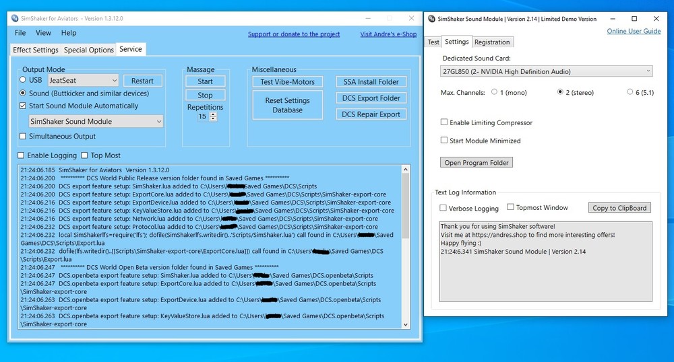
Task: Enable Verbose Logging checkbox
Action: pyautogui.click(x=443, y=208)
